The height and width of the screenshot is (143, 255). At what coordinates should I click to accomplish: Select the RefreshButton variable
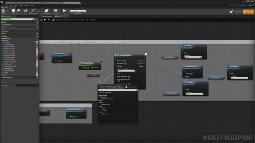pyautogui.click(x=8, y=68)
